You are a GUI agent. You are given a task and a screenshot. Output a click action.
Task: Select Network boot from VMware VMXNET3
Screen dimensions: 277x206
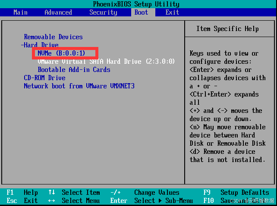click(x=79, y=86)
